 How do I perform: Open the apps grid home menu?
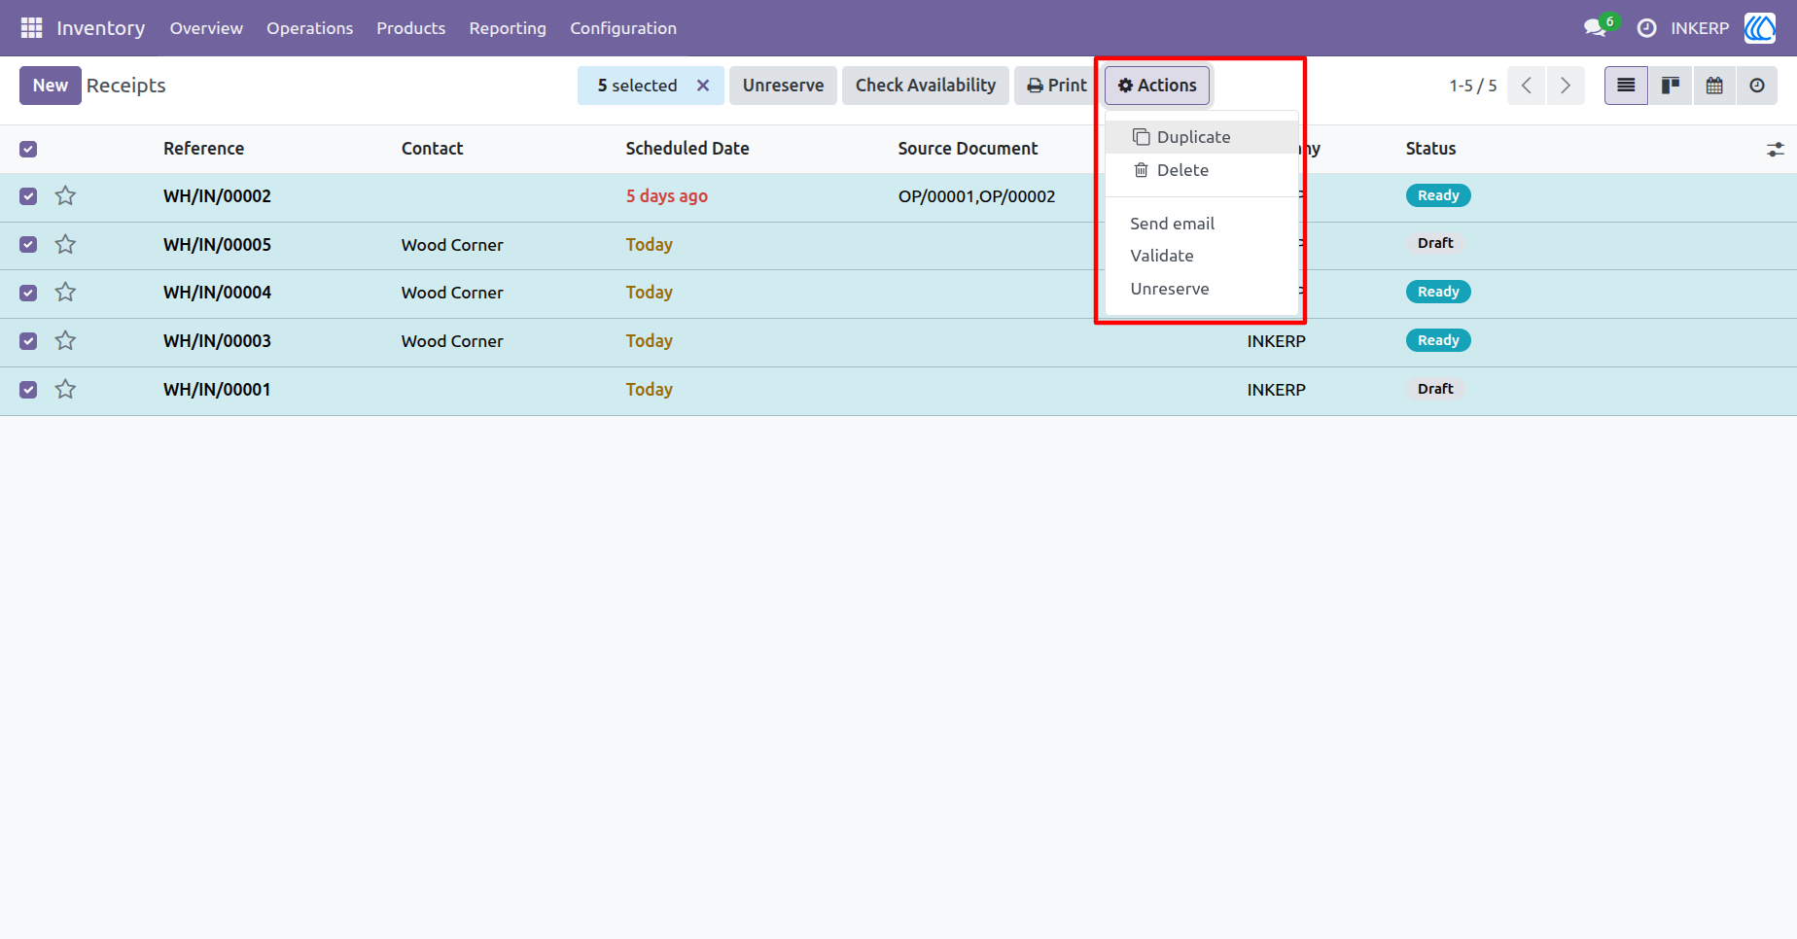31,28
